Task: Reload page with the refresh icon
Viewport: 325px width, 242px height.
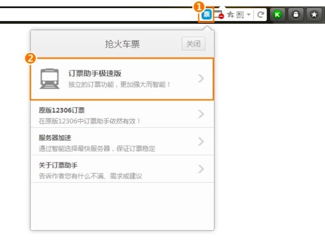Action: point(261,15)
